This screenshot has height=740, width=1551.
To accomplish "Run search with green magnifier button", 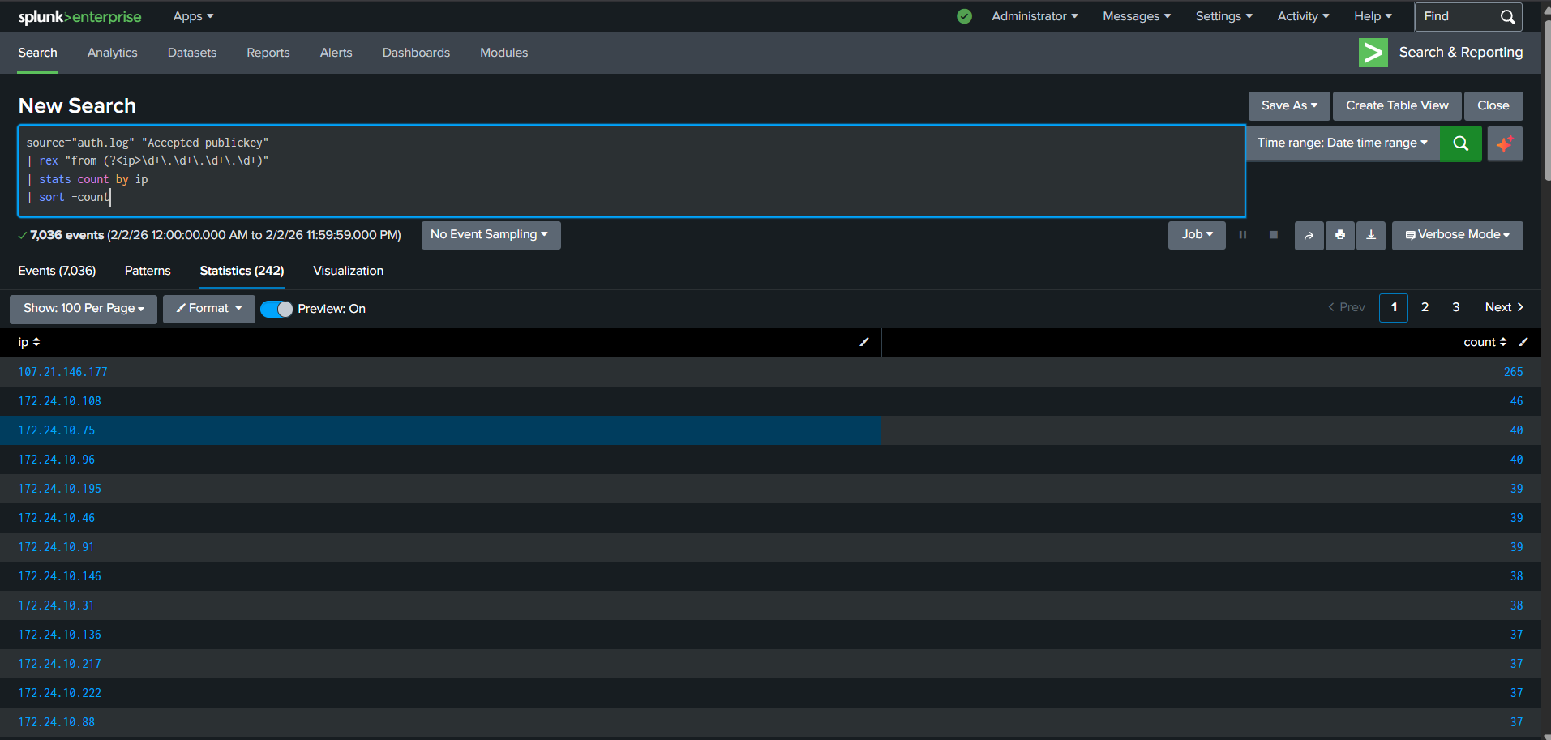I will pos(1460,143).
